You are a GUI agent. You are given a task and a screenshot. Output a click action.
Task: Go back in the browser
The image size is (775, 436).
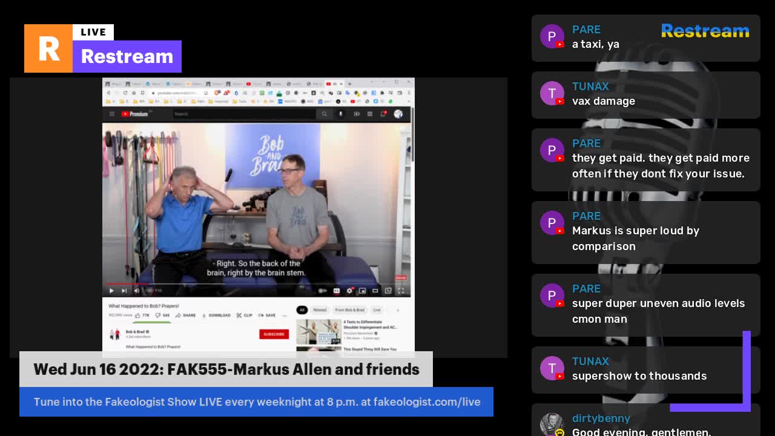(108, 93)
